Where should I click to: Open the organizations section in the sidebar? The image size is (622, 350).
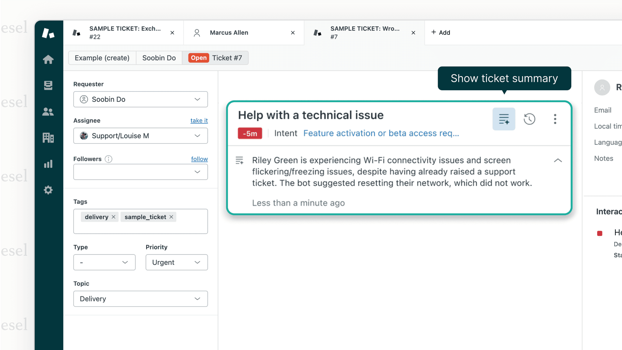tap(48, 137)
